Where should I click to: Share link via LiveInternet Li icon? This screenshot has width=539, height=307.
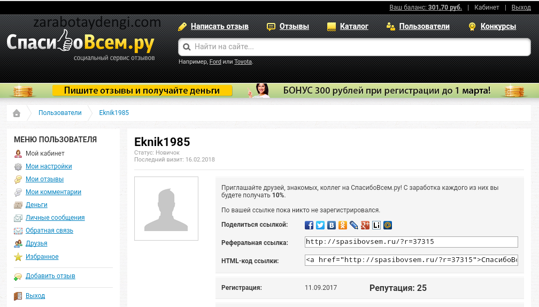tap(376, 225)
